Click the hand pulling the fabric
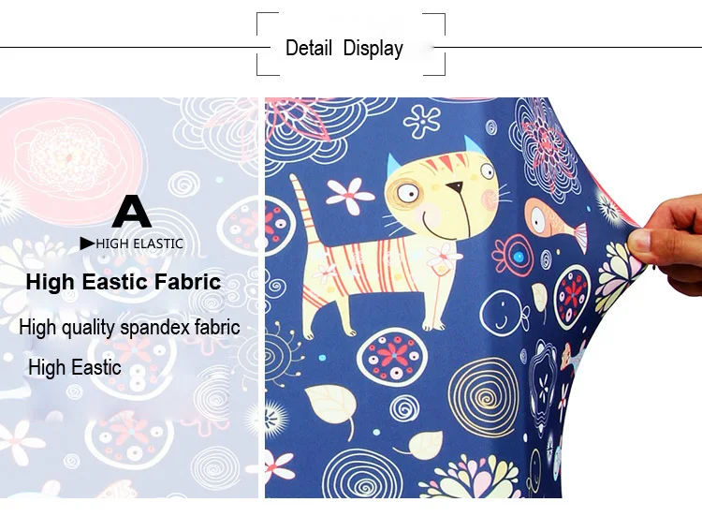702x517 pixels. tap(667, 244)
